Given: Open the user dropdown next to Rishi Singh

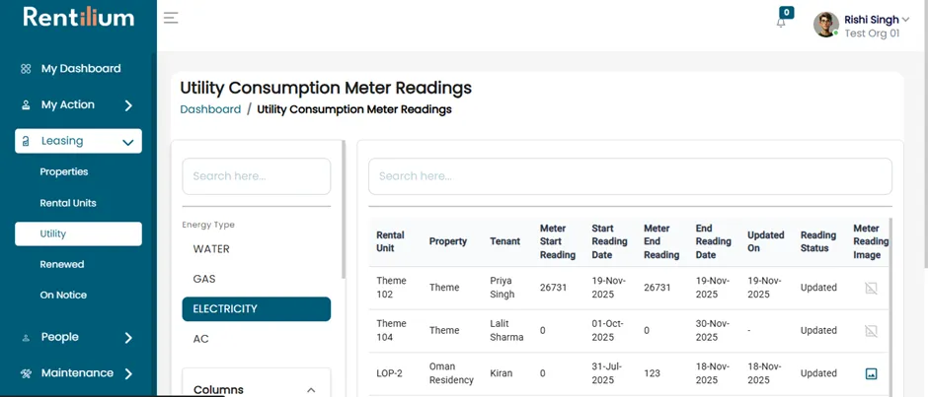Looking at the screenshot, I should (906, 20).
